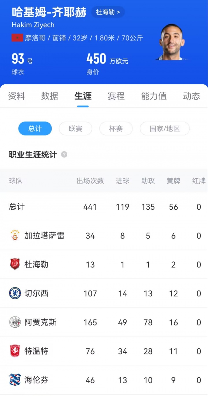Select the 杯赛 filter pill
The width and height of the screenshot is (208, 396).
[x=116, y=129]
